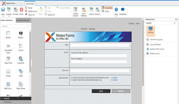Screen dimensions: 179x104
Task: Click the Type the Web address field
Action: (99, 56)
